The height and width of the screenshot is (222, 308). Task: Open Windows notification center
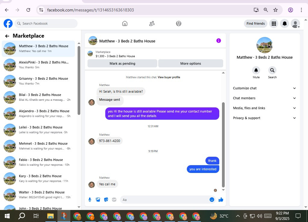[x=298, y=216]
